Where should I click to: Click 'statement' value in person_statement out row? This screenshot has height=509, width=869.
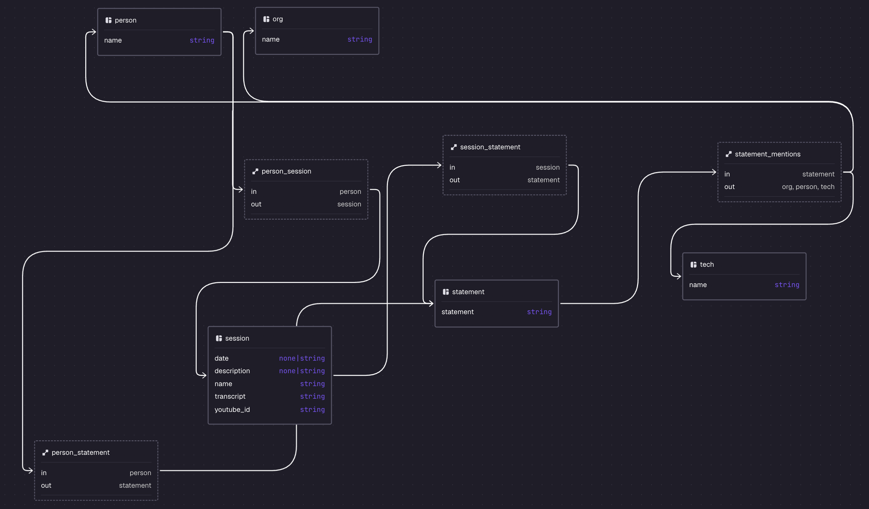click(135, 485)
